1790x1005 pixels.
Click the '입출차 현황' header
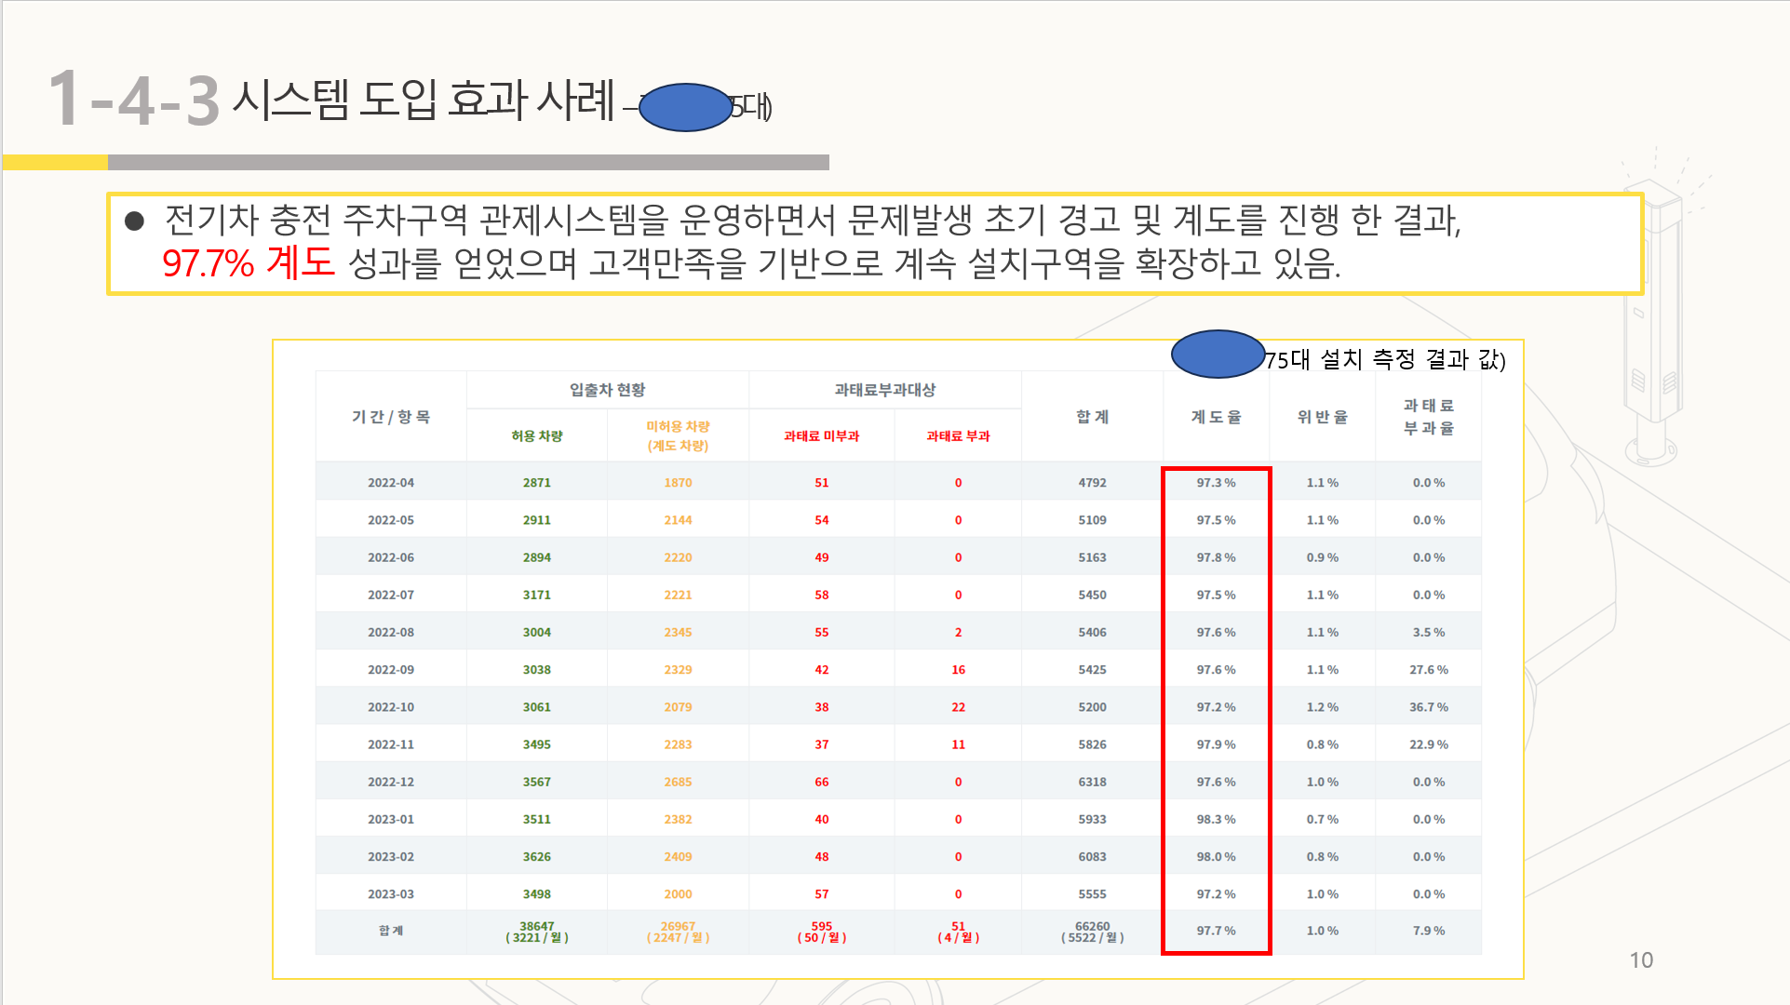607,390
